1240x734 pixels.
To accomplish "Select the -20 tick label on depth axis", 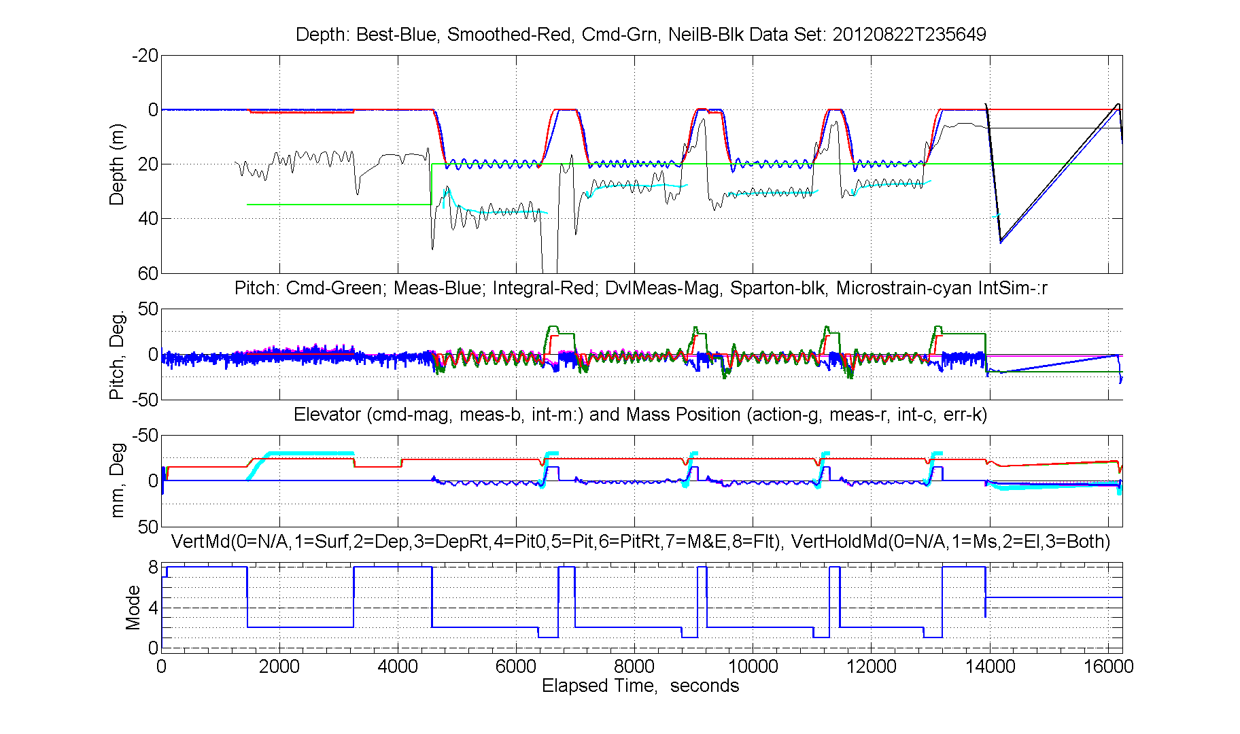I will [x=145, y=56].
